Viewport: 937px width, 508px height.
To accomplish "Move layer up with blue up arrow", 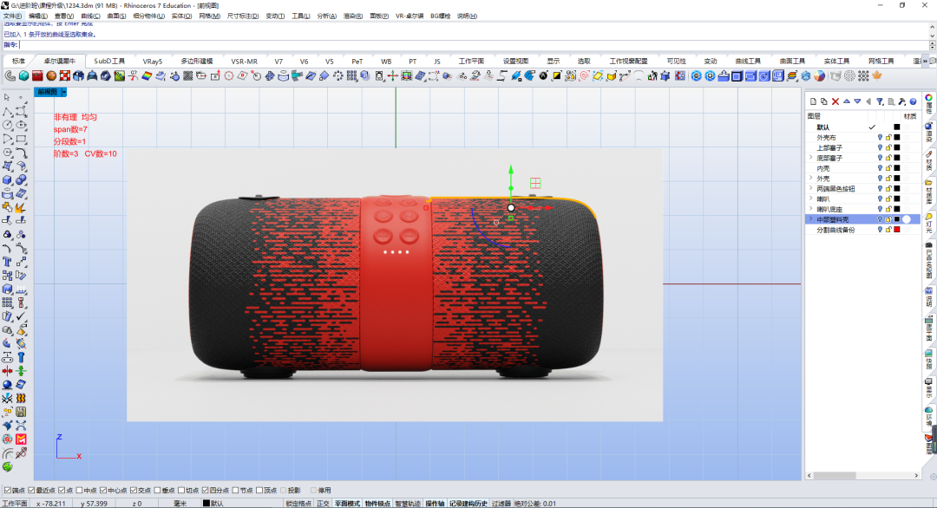I will tap(846, 101).
